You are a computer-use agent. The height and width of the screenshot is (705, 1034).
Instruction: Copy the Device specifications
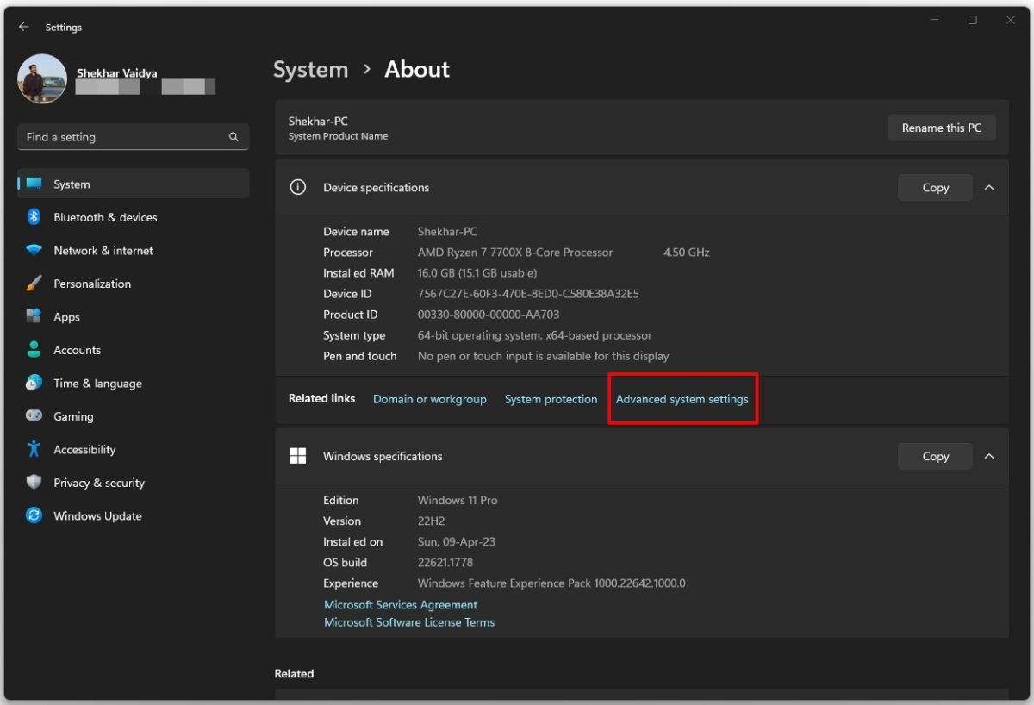tap(934, 187)
